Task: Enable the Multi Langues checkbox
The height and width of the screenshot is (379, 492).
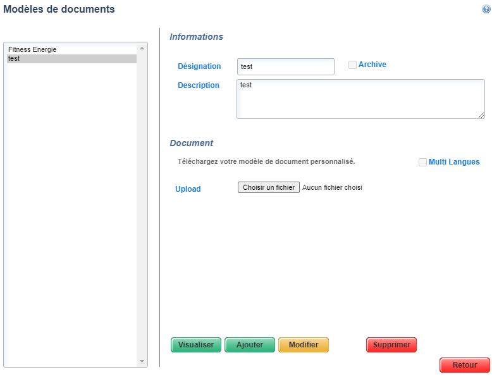Action: click(423, 162)
